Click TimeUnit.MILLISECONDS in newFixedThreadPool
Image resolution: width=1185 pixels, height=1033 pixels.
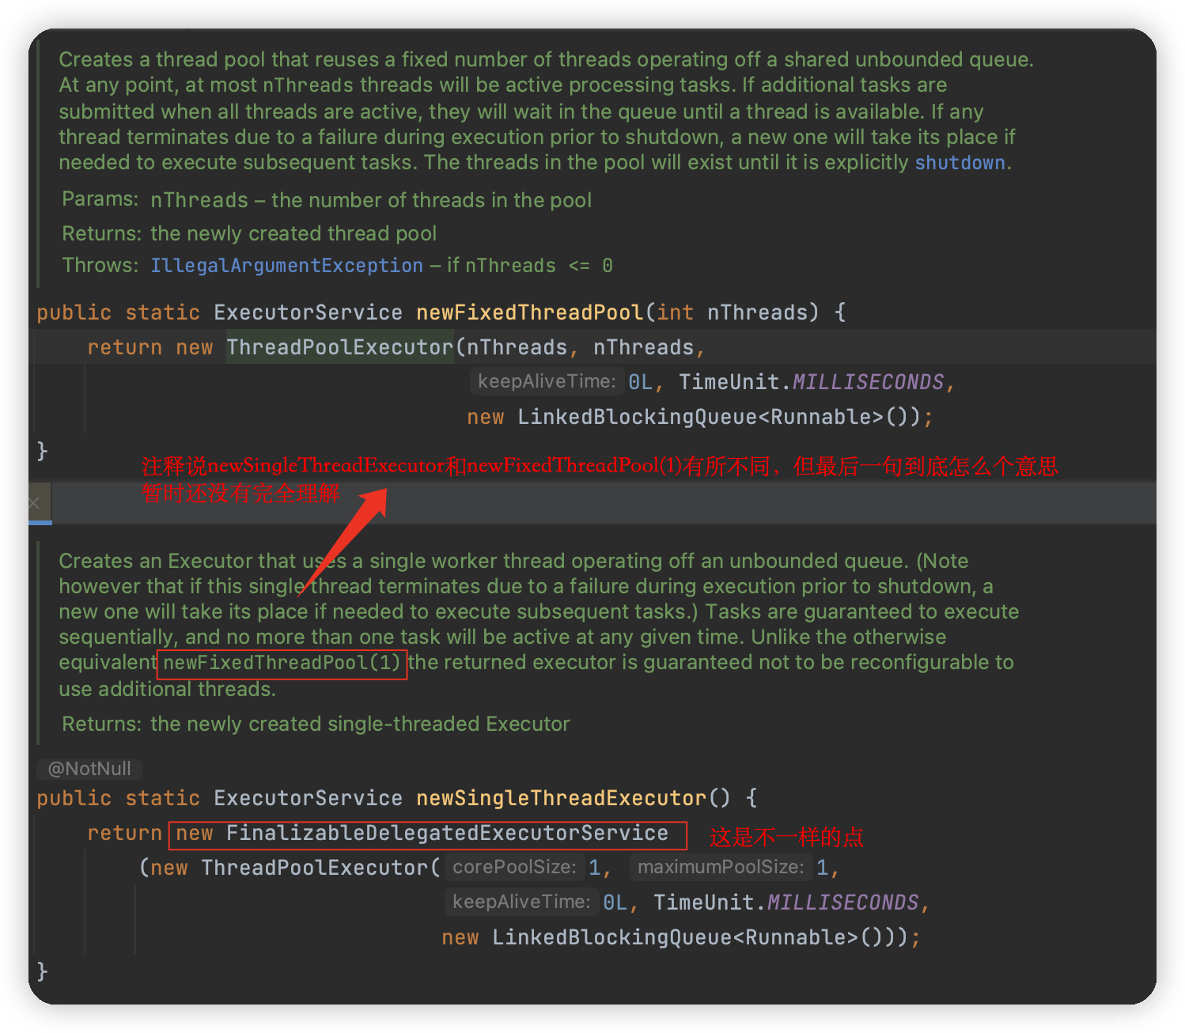pos(812,382)
